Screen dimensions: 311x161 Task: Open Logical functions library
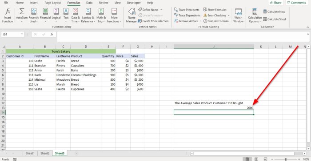(x=56, y=16)
